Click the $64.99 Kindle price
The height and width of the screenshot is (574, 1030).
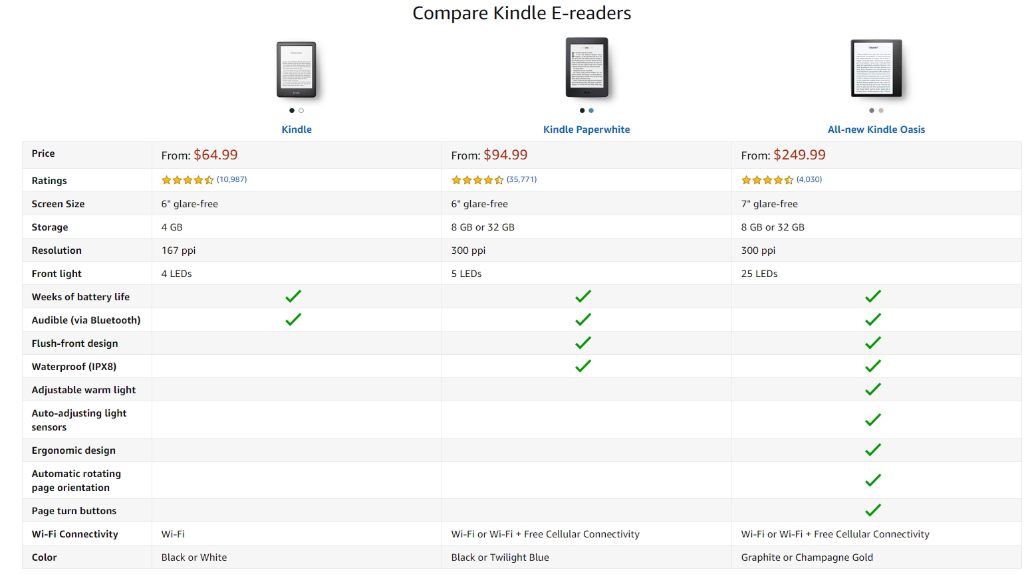point(215,155)
